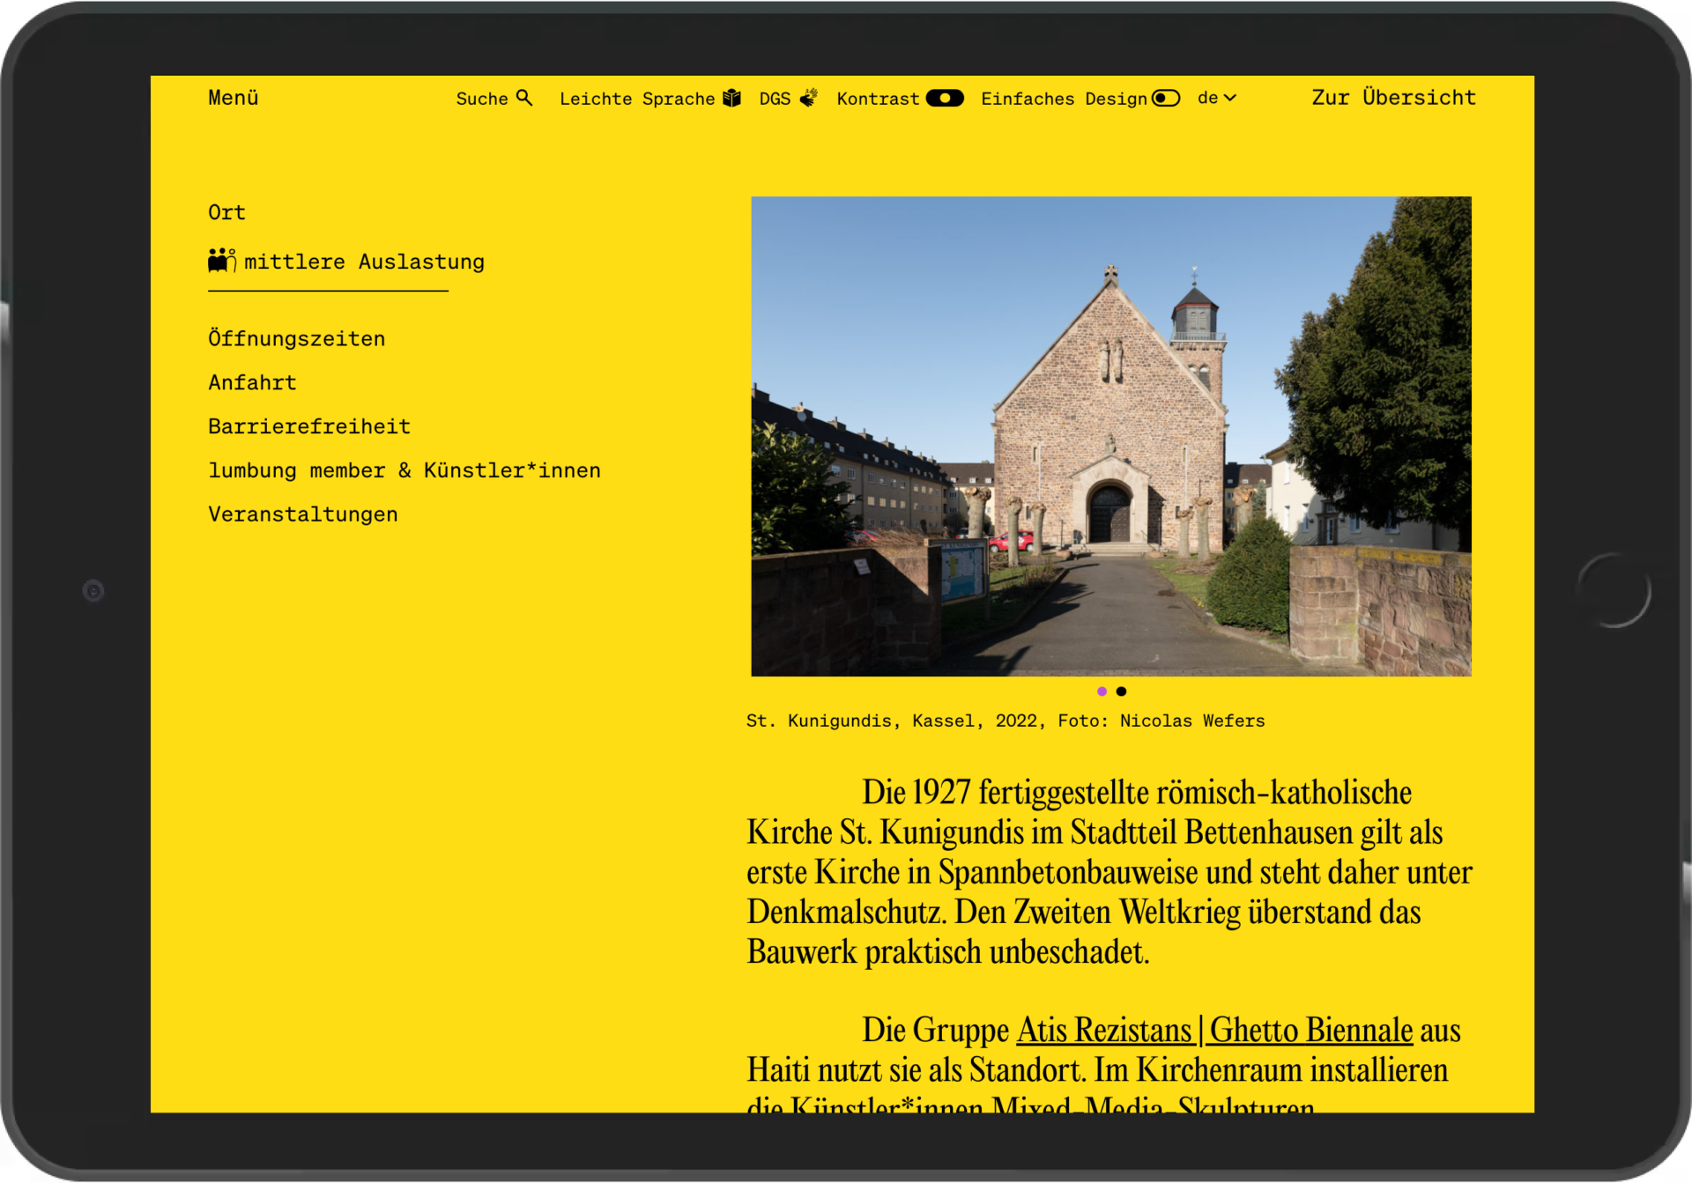Image resolution: width=1692 pixels, height=1183 pixels.
Task: Open the Menü
Action: coord(233,98)
